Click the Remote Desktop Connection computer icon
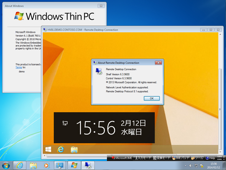 pos(99,71)
